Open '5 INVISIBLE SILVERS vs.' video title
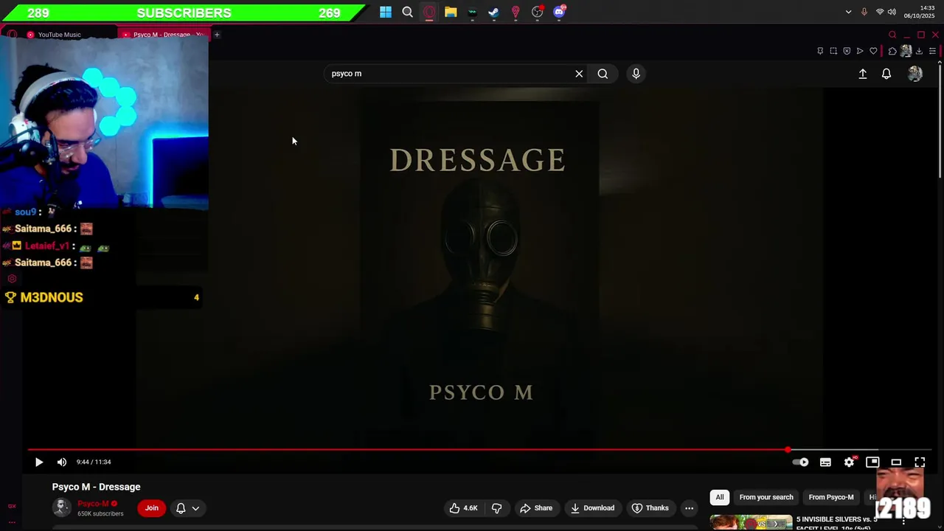Image resolution: width=944 pixels, height=531 pixels. tap(837, 519)
